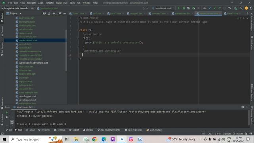The image size is (254, 143).
Task: Expand all items in the Project tree
Action: [49, 13]
